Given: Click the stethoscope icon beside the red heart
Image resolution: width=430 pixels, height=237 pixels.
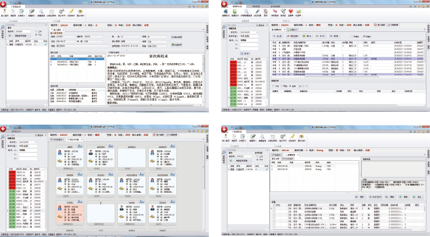Looking at the screenshot, I should click(283, 12).
